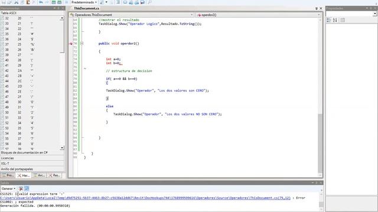Click the Copy icon in the toolbar
This screenshot has width=378, height=212.
click(x=22, y=2)
